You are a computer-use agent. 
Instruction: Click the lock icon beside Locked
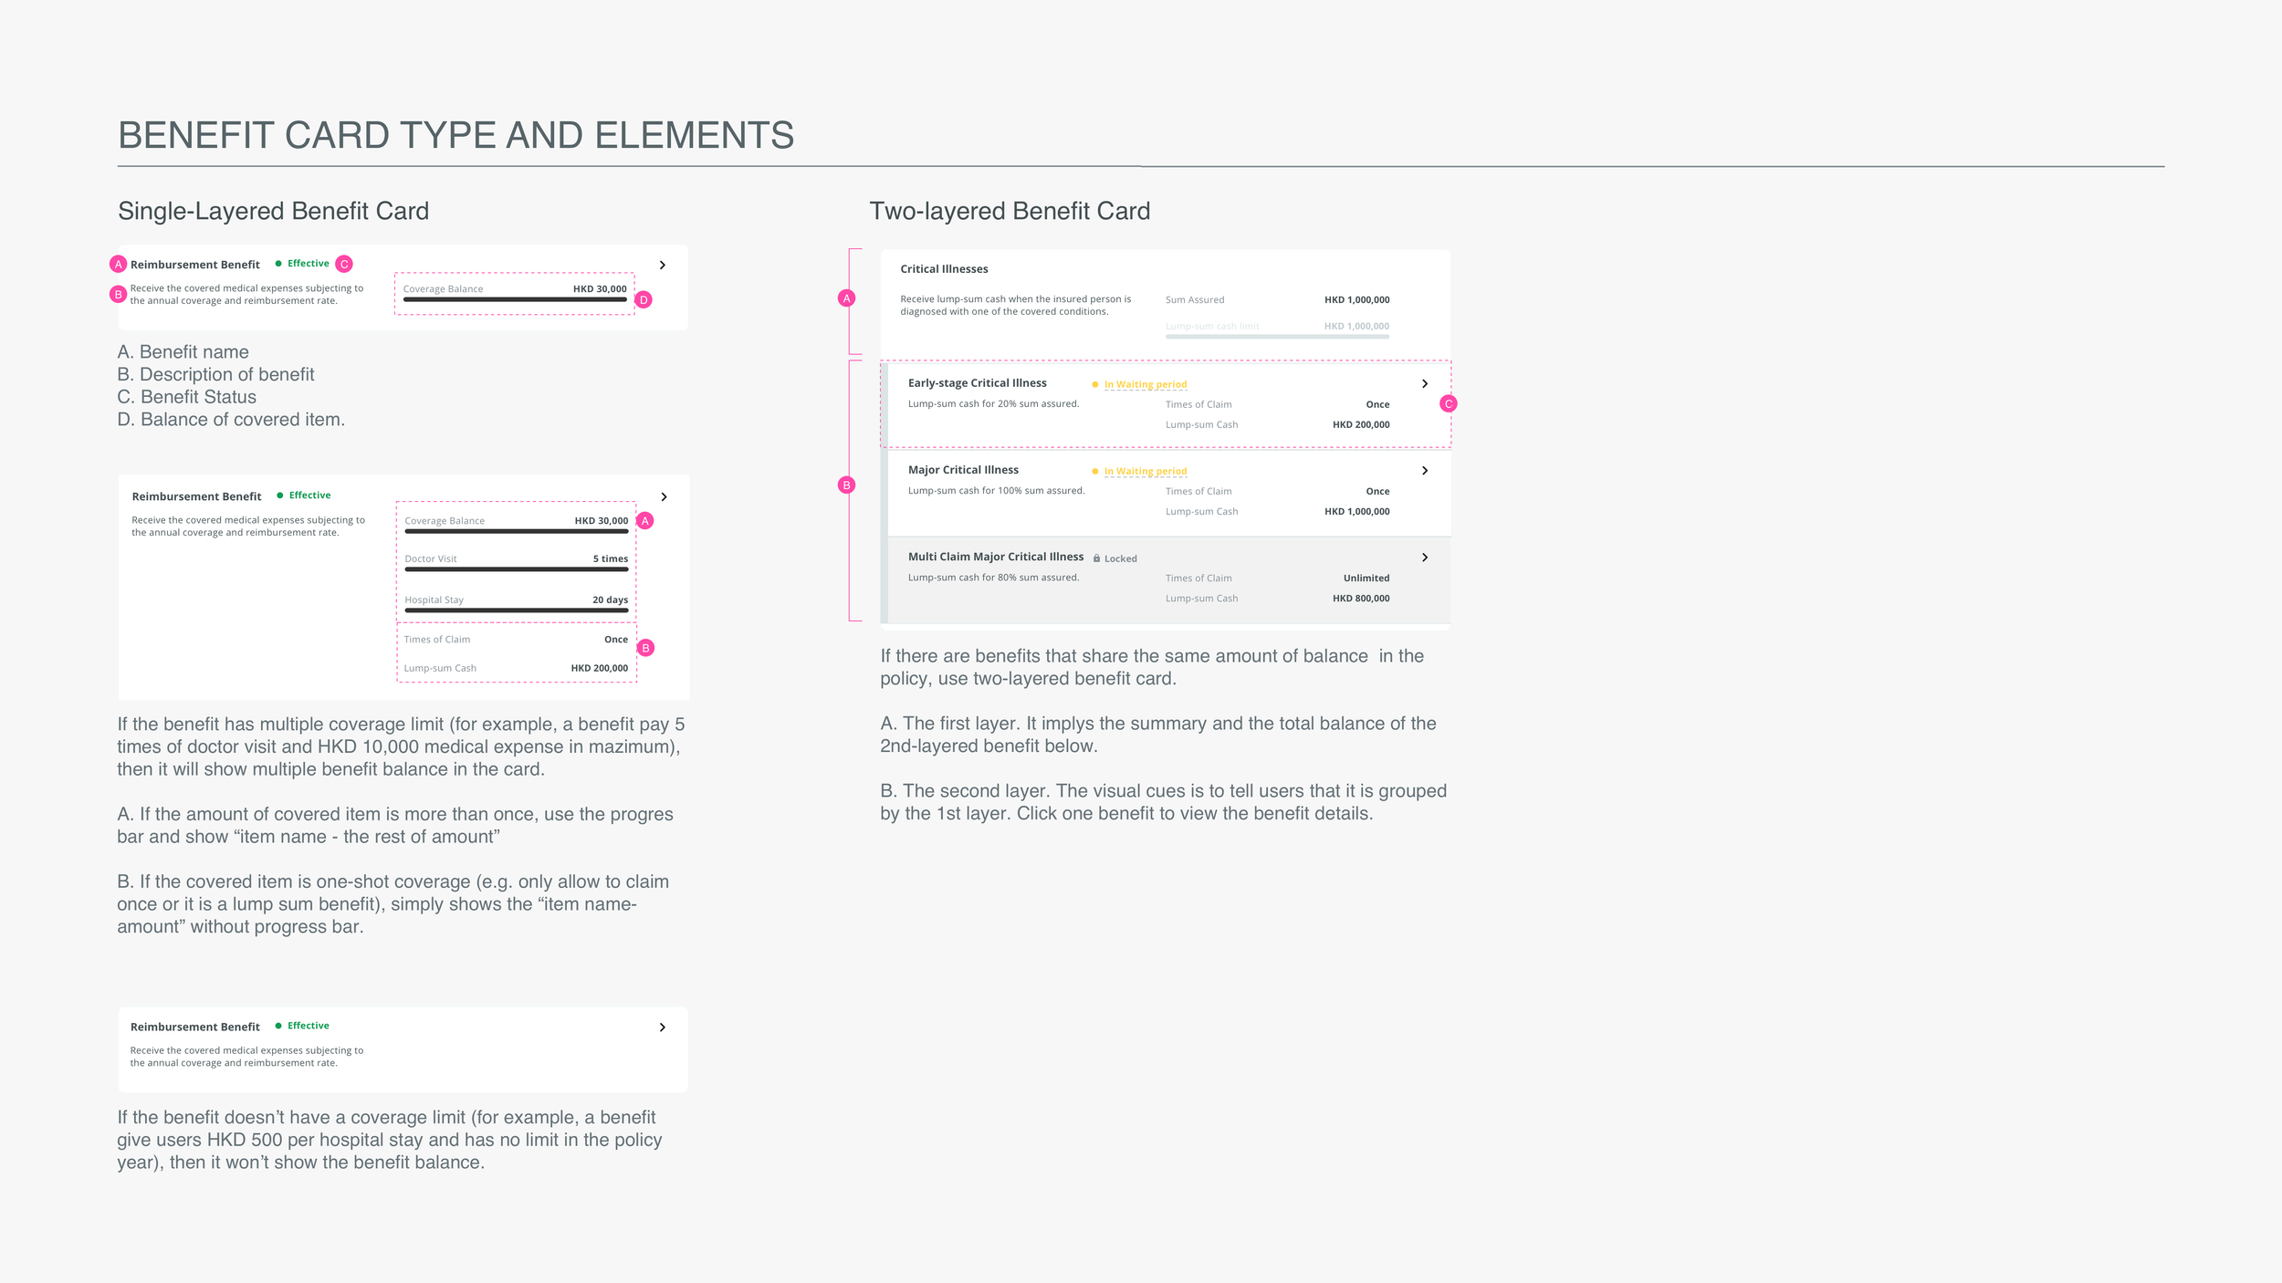click(1096, 558)
